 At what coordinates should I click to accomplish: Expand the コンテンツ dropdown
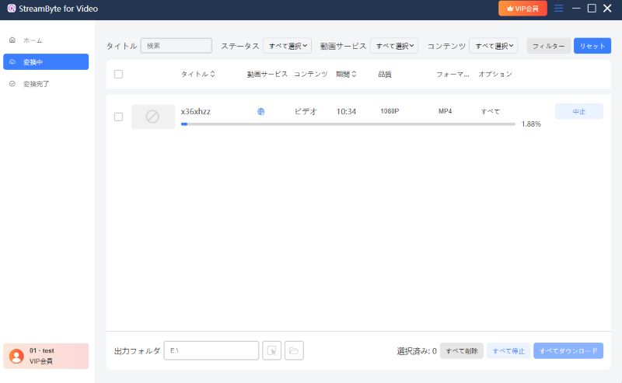pyautogui.click(x=494, y=46)
